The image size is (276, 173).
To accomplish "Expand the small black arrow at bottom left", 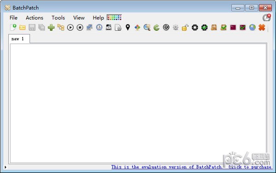I will pyautogui.click(x=6, y=167).
